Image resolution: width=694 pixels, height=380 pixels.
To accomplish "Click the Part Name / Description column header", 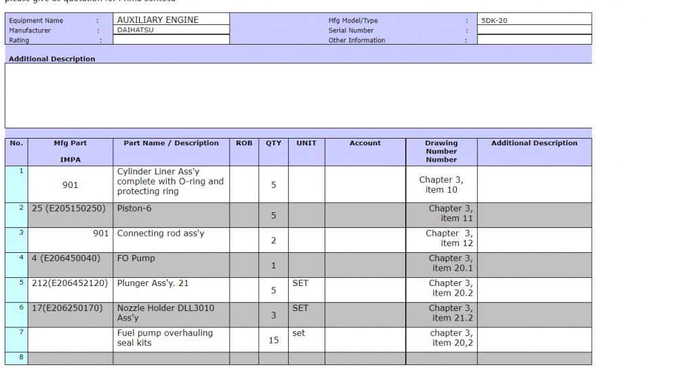I will click(171, 143).
